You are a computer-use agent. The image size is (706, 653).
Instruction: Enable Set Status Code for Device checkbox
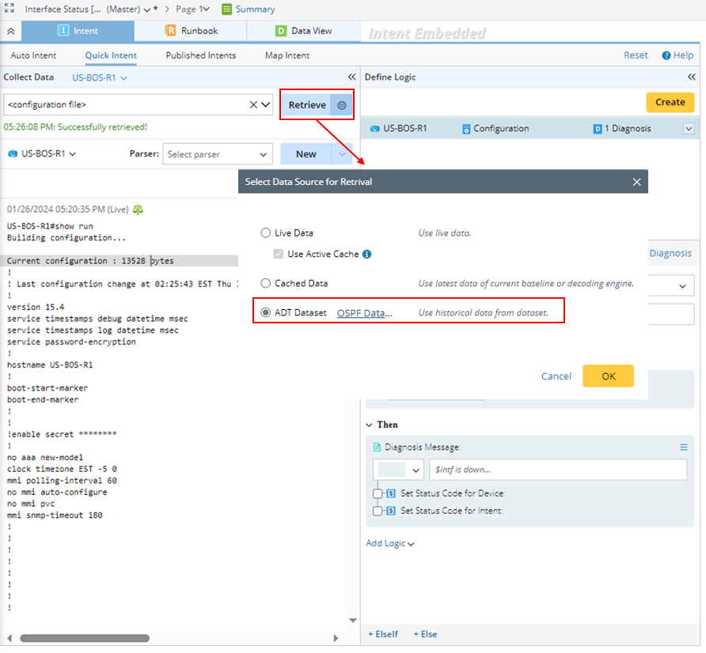pyautogui.click(x=378, y=493)
